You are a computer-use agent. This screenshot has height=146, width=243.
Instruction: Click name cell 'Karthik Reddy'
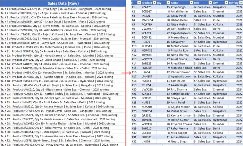point(182,94)
